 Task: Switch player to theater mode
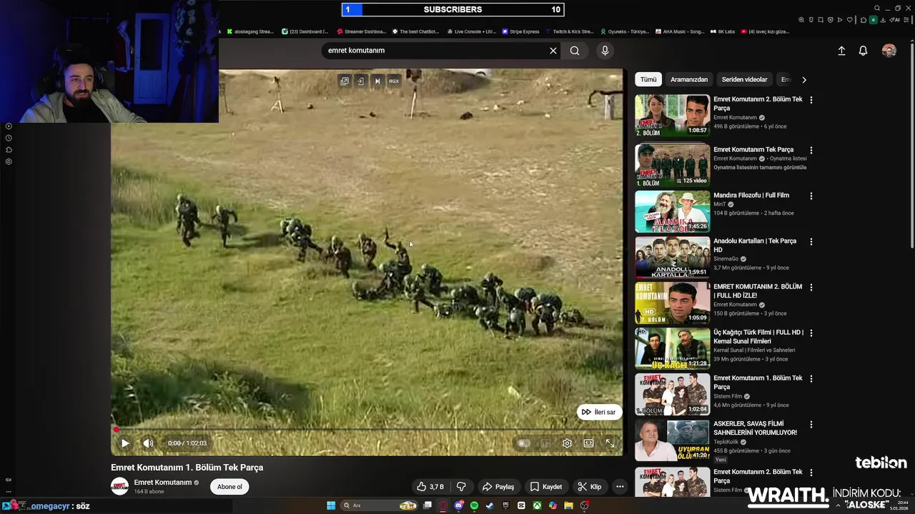[588, 443]
